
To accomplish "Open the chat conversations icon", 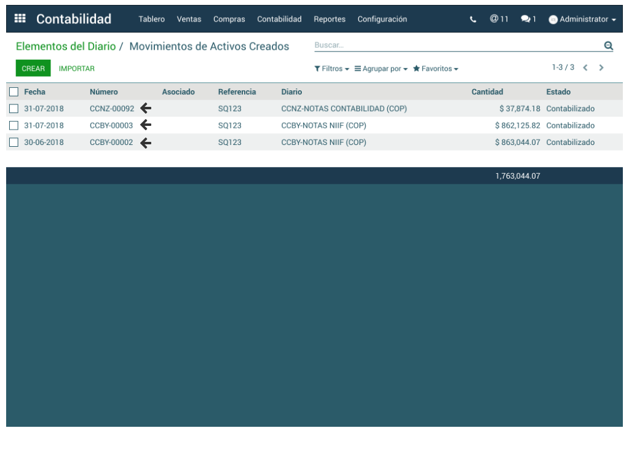I will coord(528,20).
